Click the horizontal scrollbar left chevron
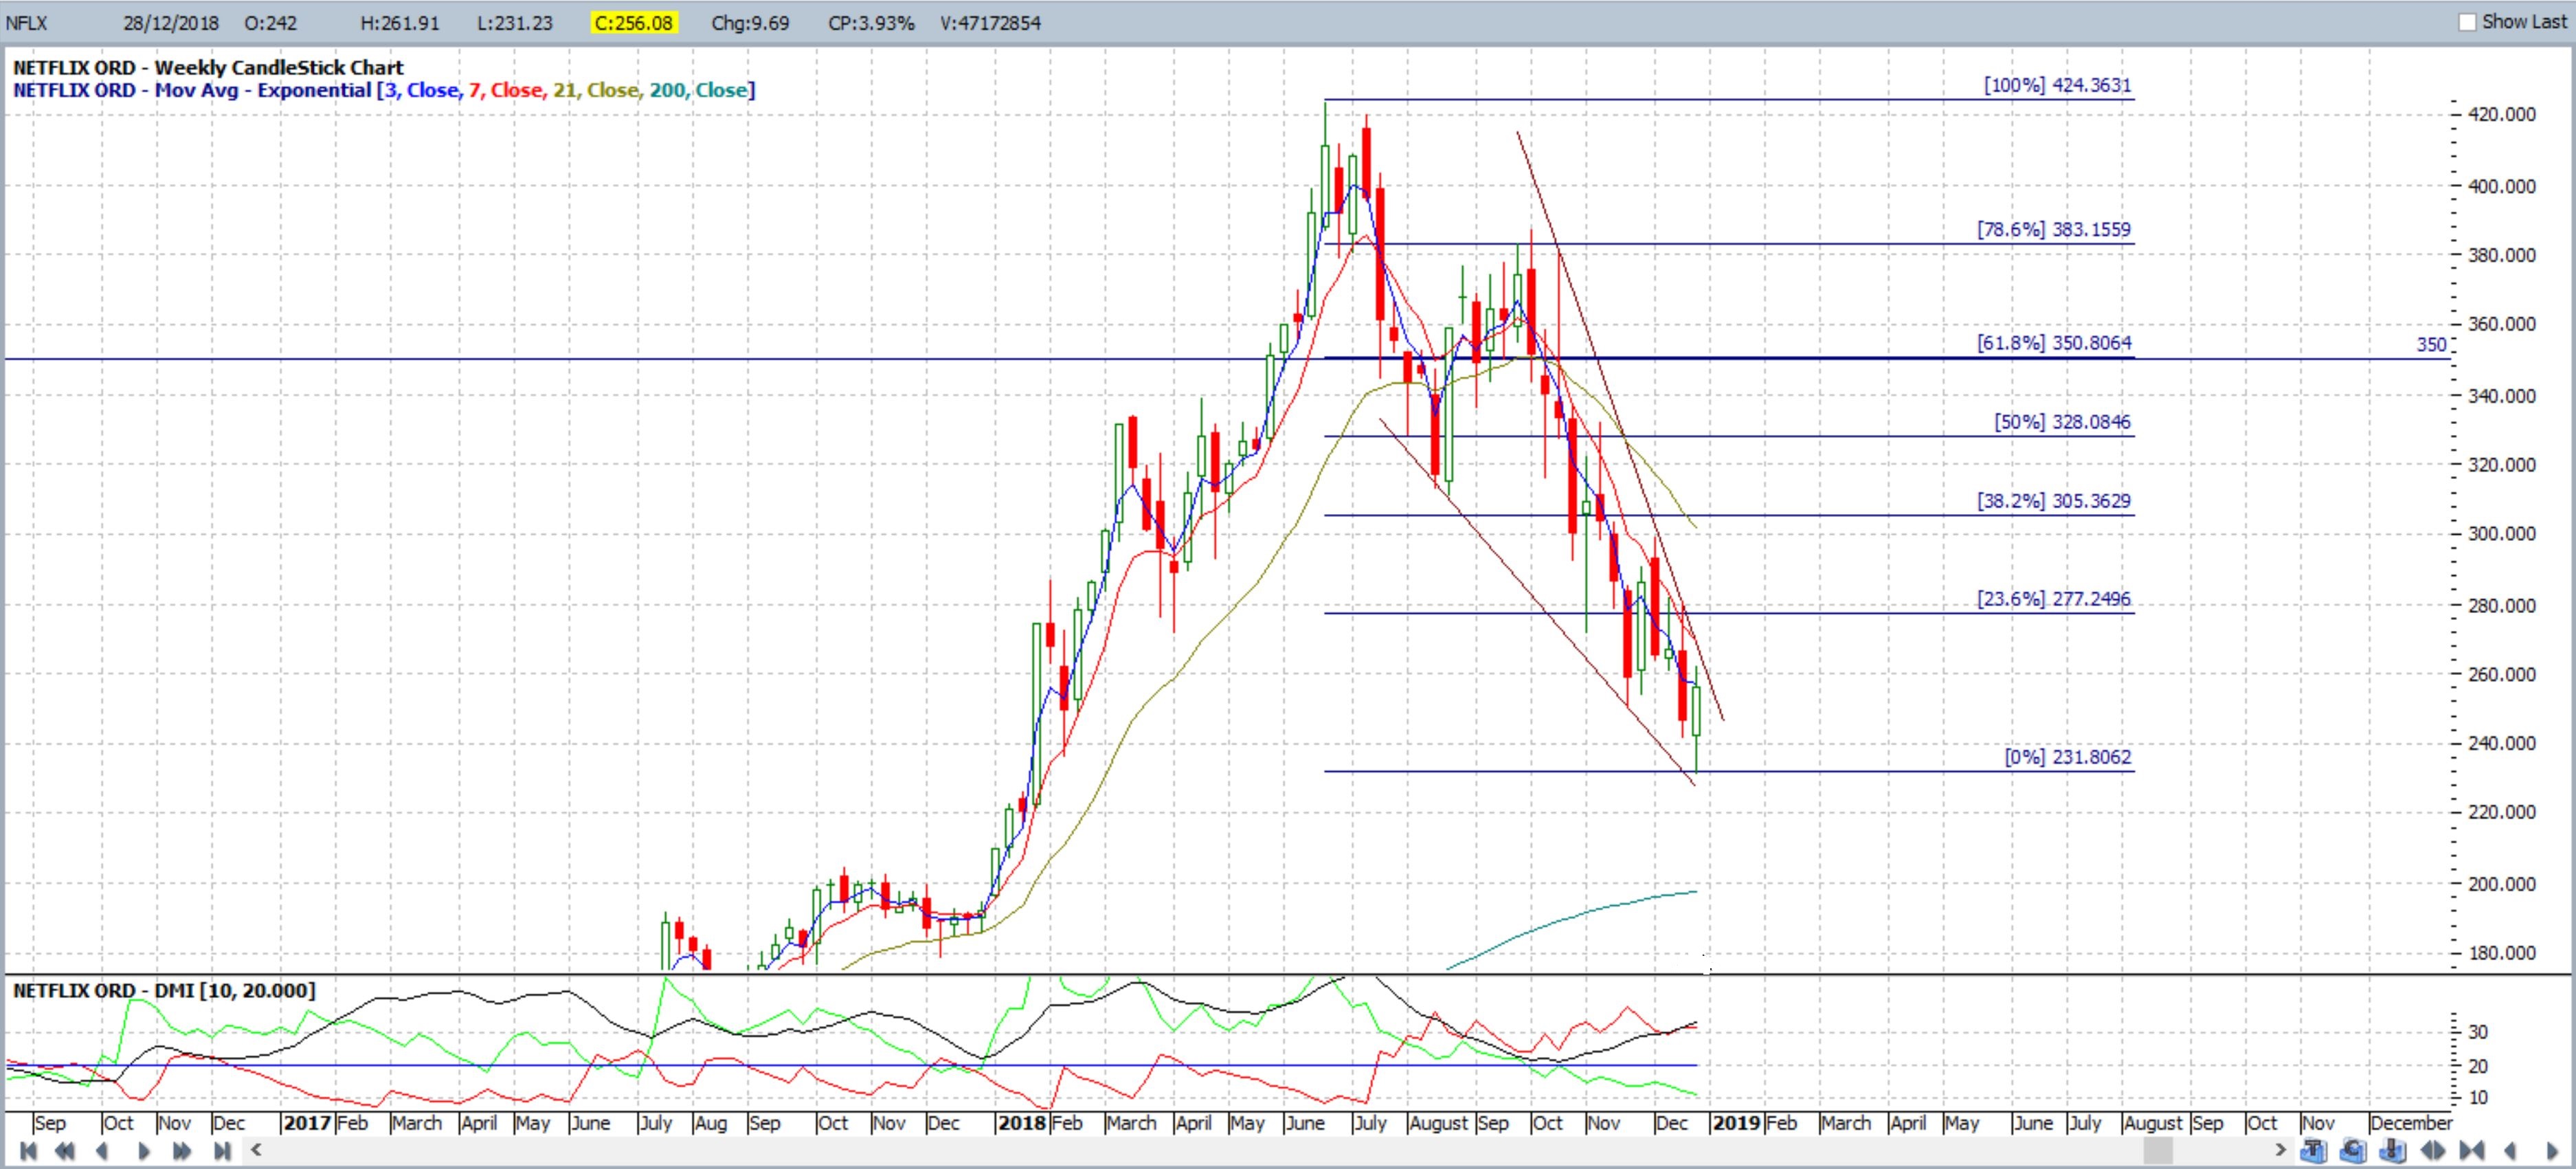Image resolution: width=2576 pixels, height=1169 pixels. 256,1150
